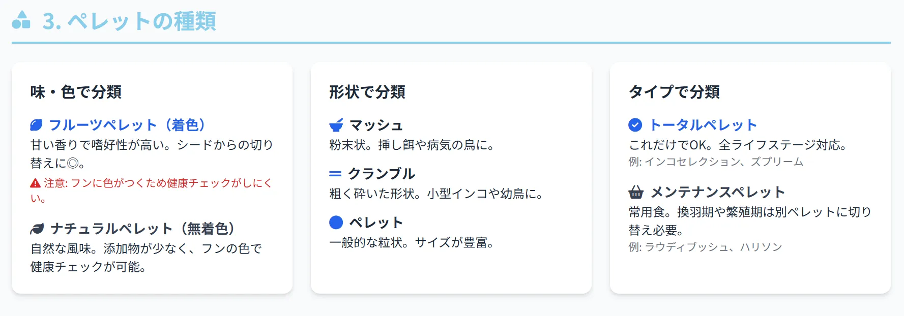This screenshot has width=904, height=316.
Task: Click the shopping basket メンテナンスペレット icon
Action: pyautogui.click(x=636, y=192)
